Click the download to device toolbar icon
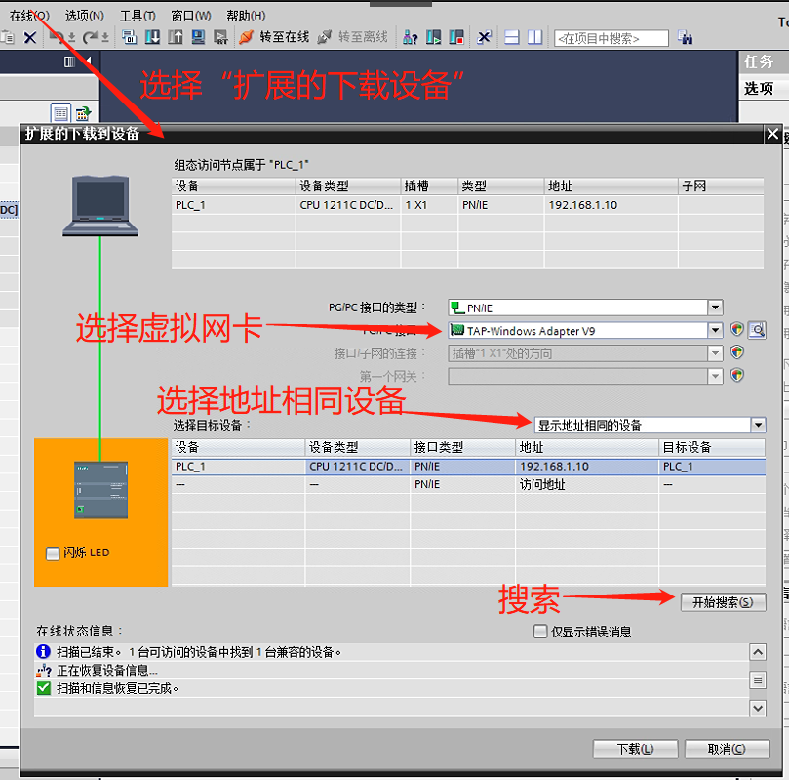Image resolution: width=789 pixels, height=780 pixels. [x=153, y=37]
